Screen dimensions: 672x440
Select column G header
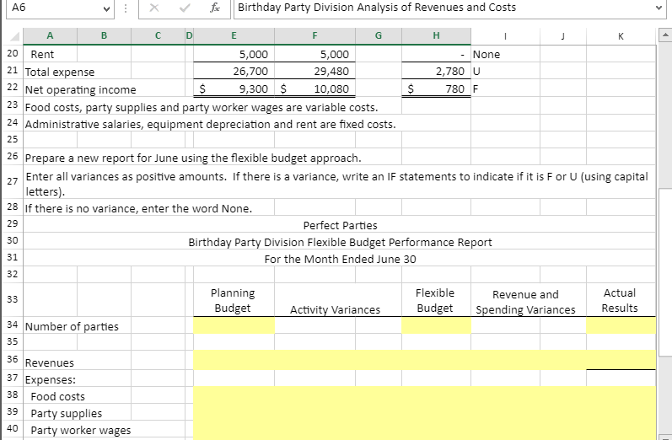379,36
